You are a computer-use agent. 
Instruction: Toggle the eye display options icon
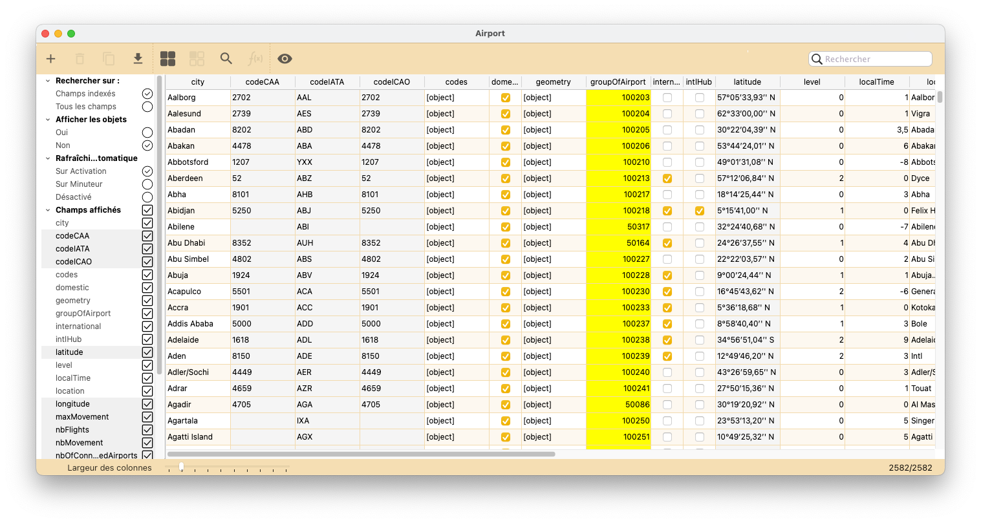pos(285,59)
